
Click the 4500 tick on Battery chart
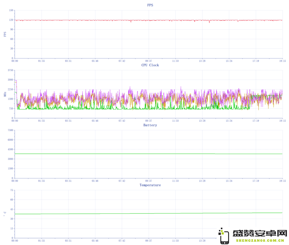pyautogui.click(x=10, y=149)
